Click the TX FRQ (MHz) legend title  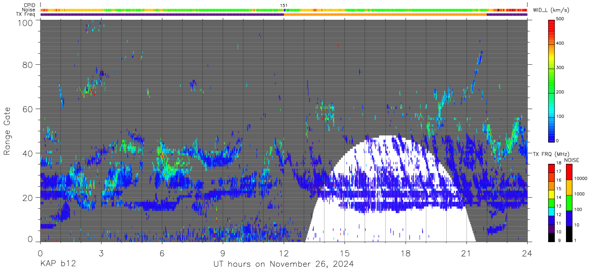(552, 154)
